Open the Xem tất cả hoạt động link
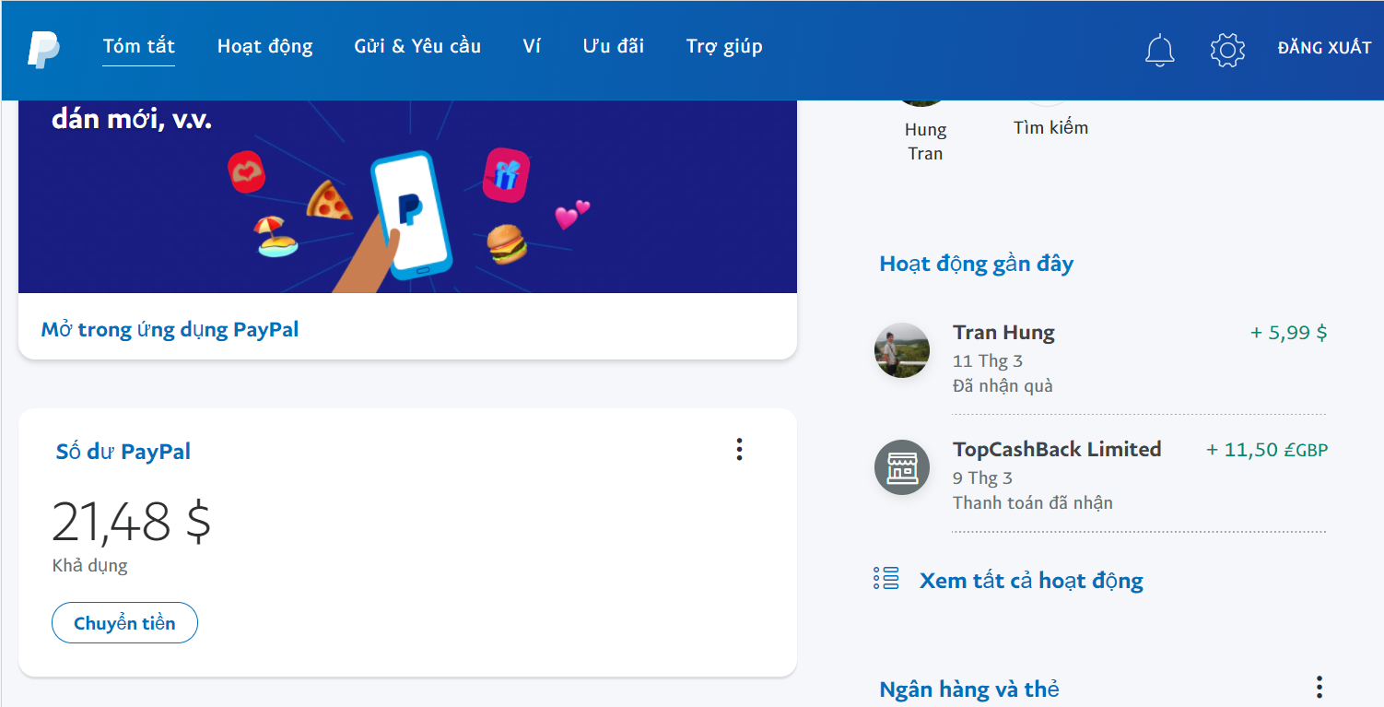The height and width of the screenshot is (707, 1384). coord(1031,581)
